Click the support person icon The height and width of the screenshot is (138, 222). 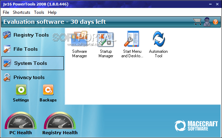coord(207,22)
